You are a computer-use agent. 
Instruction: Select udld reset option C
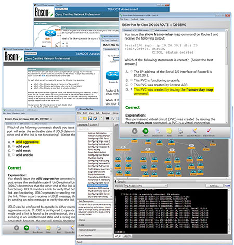click(14, 150)
